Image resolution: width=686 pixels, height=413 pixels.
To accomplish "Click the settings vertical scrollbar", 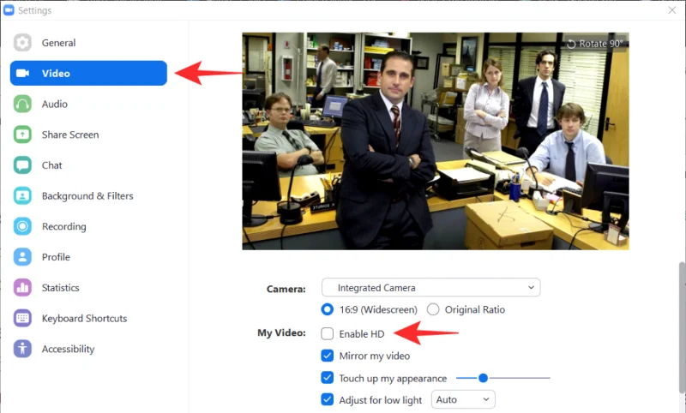I will (x=682, y=328).
